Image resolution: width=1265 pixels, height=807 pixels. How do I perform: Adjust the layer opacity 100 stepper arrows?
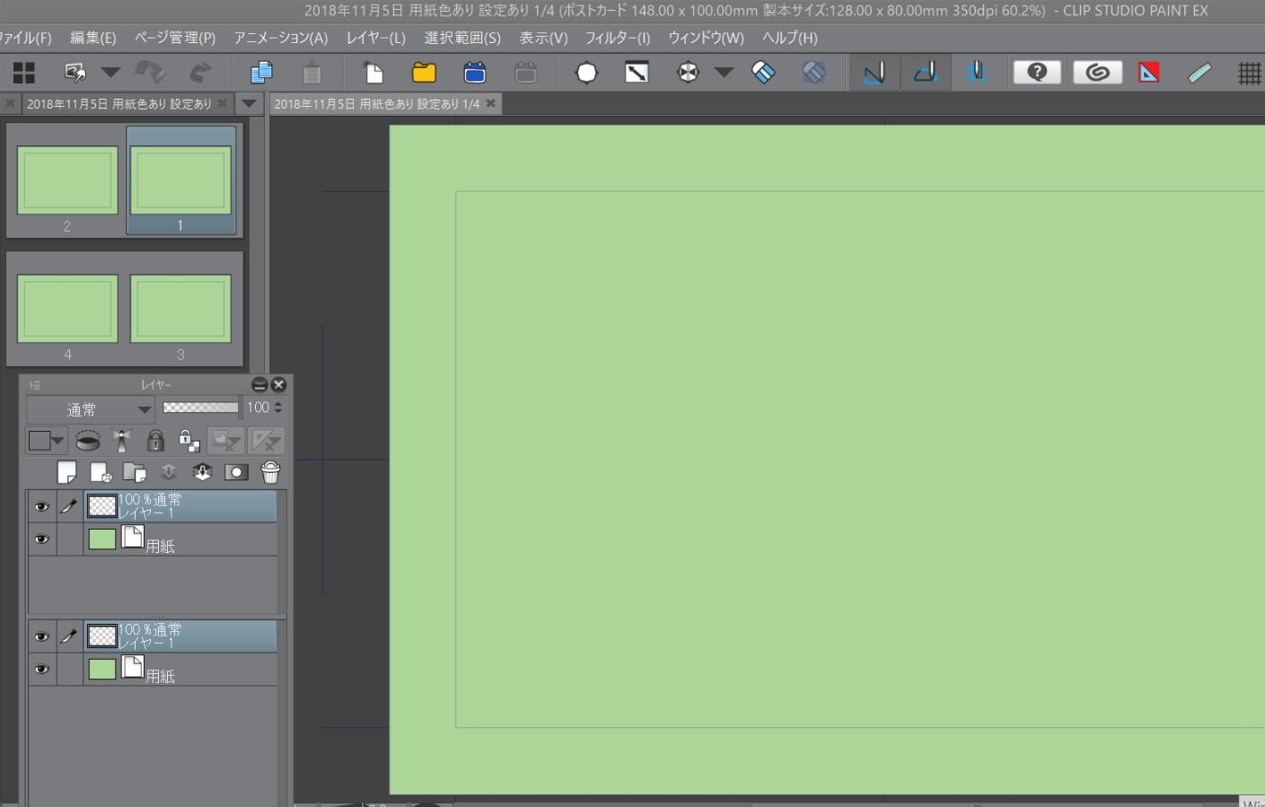coord(278,408)
